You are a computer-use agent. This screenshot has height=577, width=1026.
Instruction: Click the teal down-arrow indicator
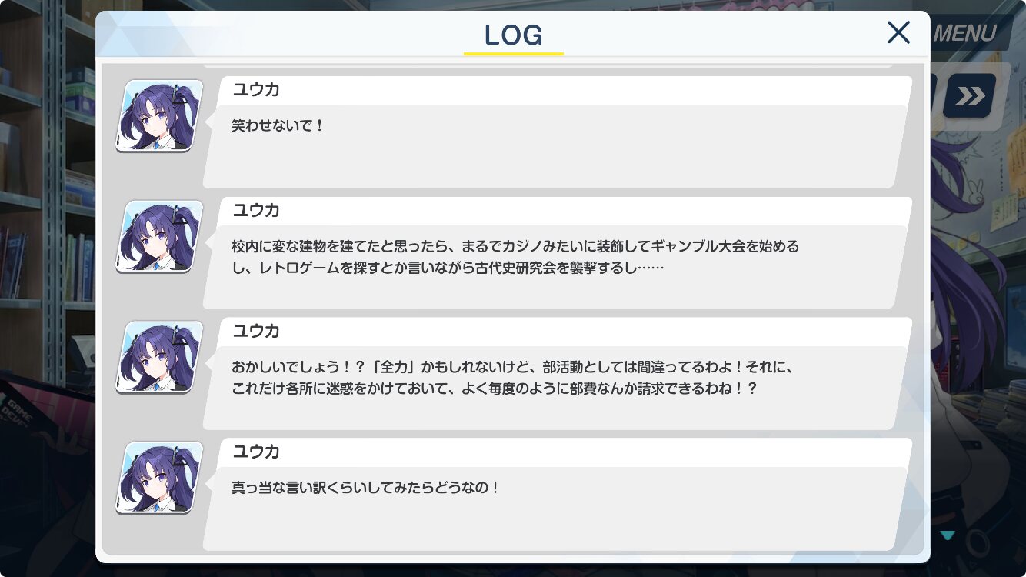click(x=948, y=535)
